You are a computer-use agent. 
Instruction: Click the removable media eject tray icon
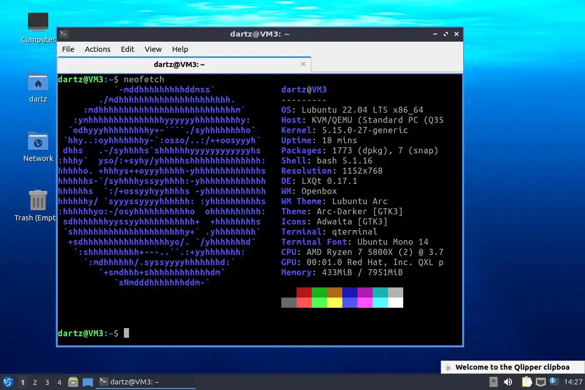point(493,382)
